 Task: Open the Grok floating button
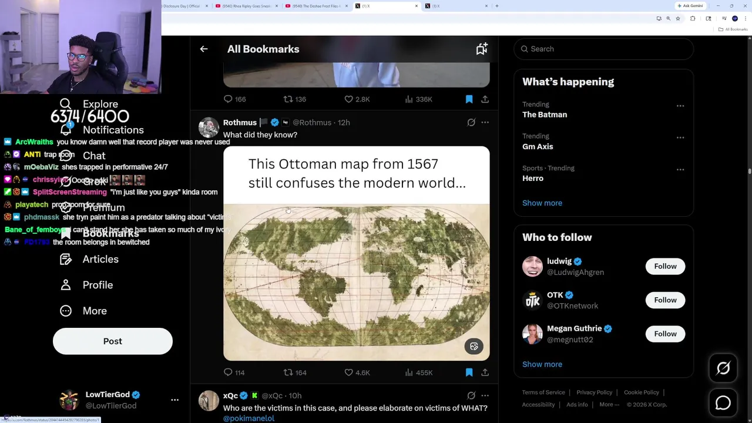coord(723,368)
